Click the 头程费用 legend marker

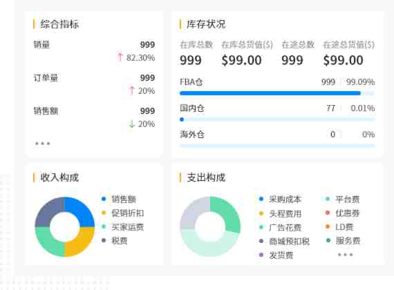[x=261, y=213]
